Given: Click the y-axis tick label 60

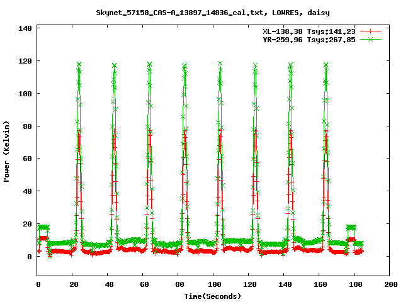Looking at the screenshot, I should click(x=28, y=159).
